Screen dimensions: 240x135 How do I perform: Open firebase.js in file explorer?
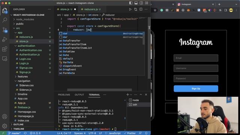coord(24,107)
